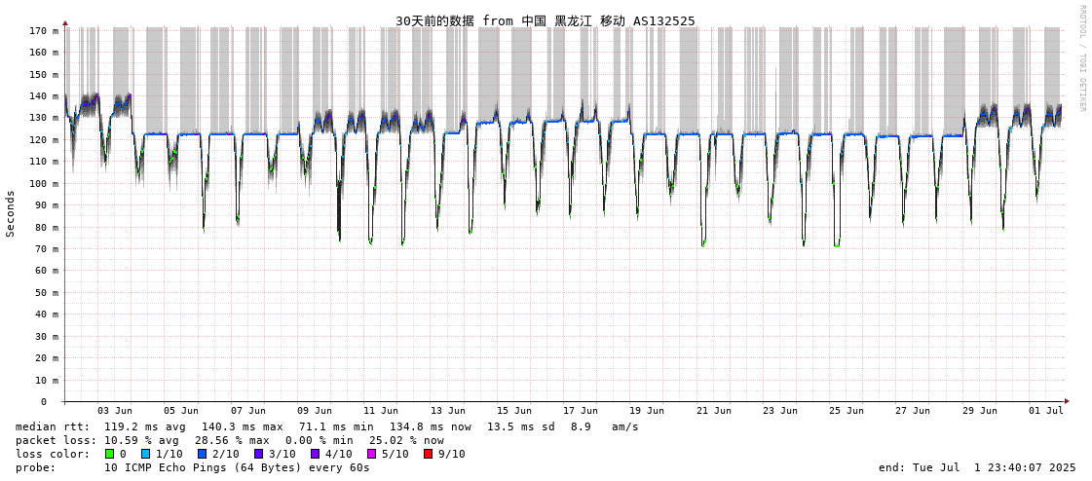
Task: Click the "05 Jun" x-axis date label
Action: (181, 411)
